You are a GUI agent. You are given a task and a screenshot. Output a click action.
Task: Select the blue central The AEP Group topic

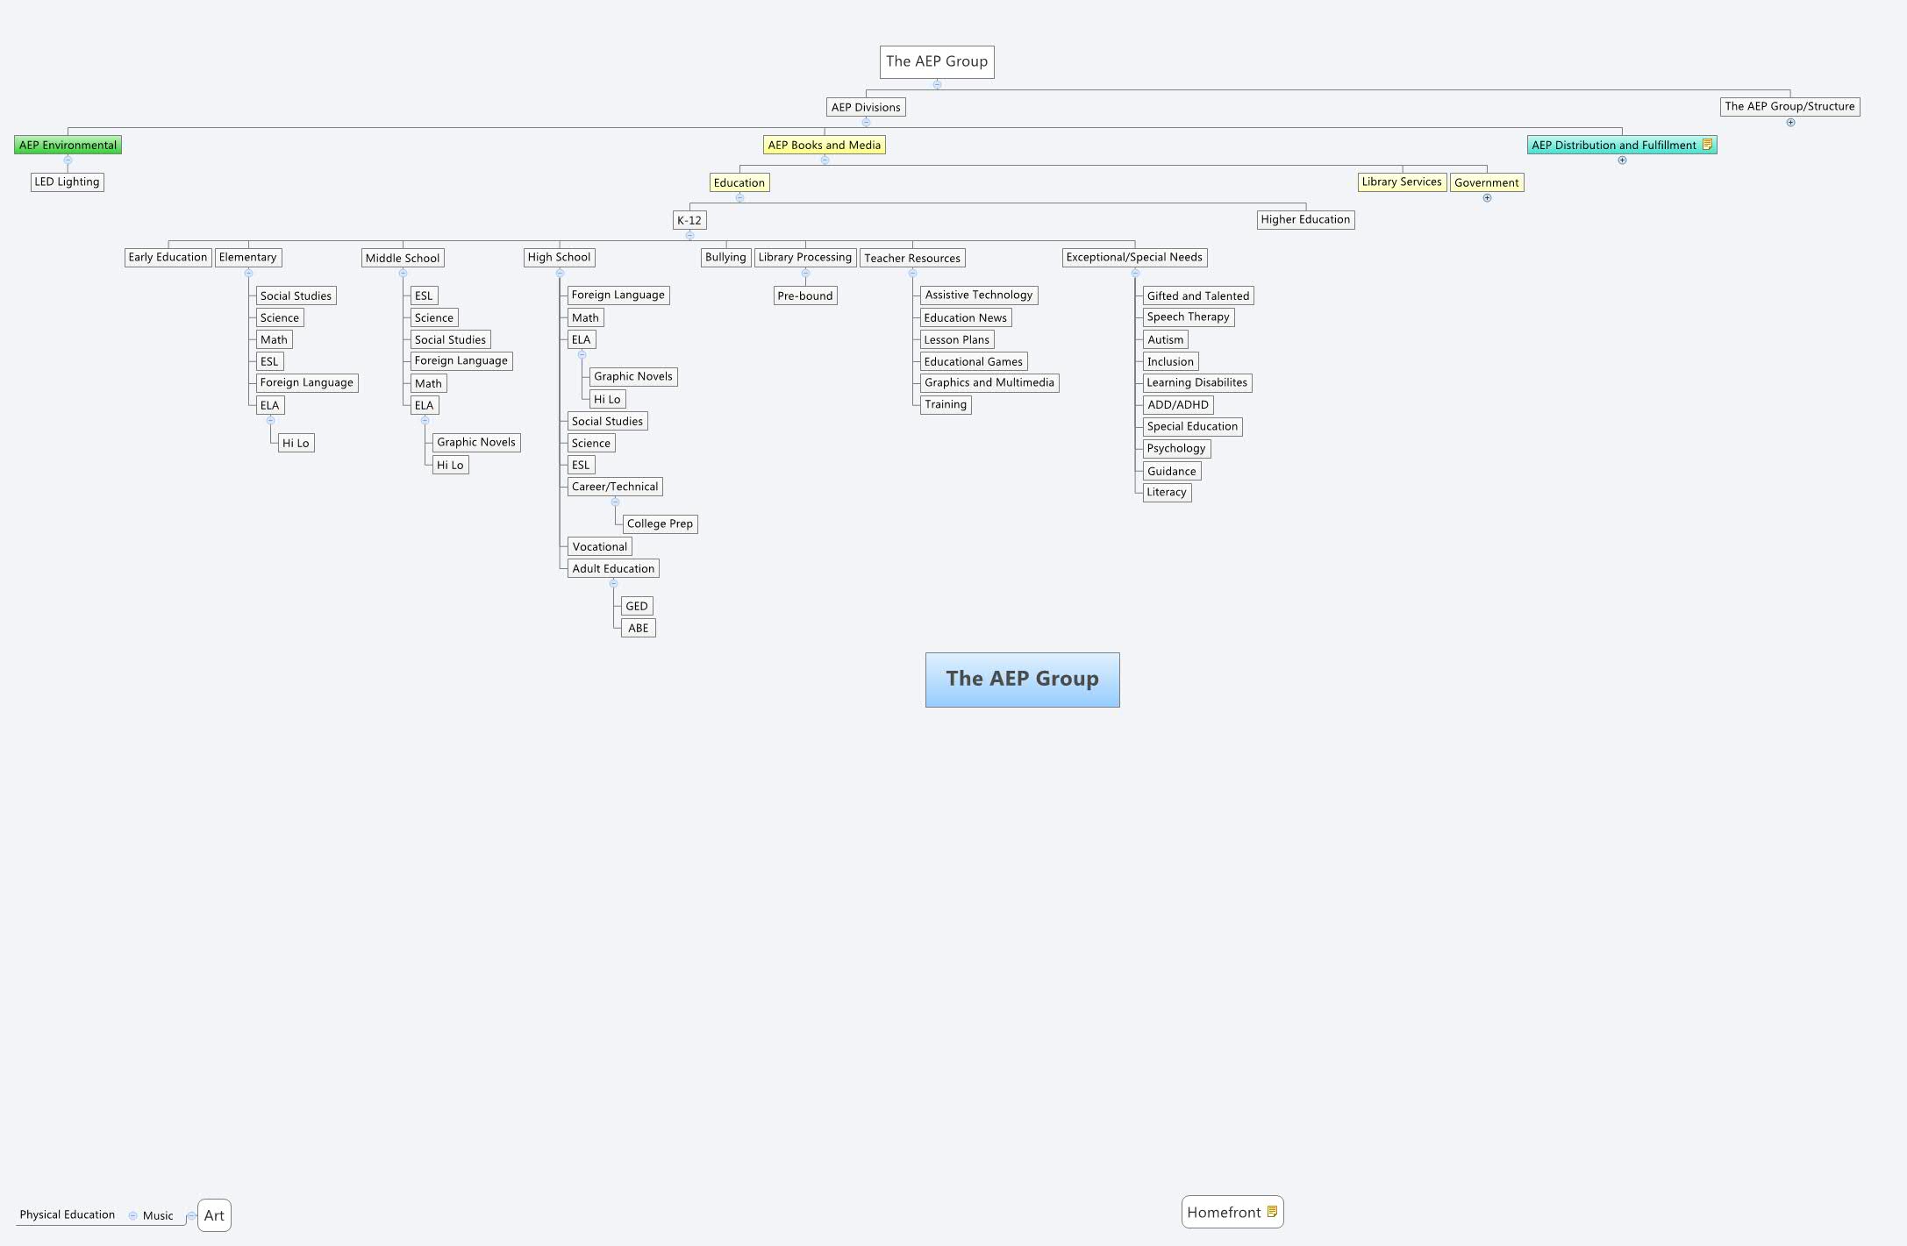point(1022,680)
